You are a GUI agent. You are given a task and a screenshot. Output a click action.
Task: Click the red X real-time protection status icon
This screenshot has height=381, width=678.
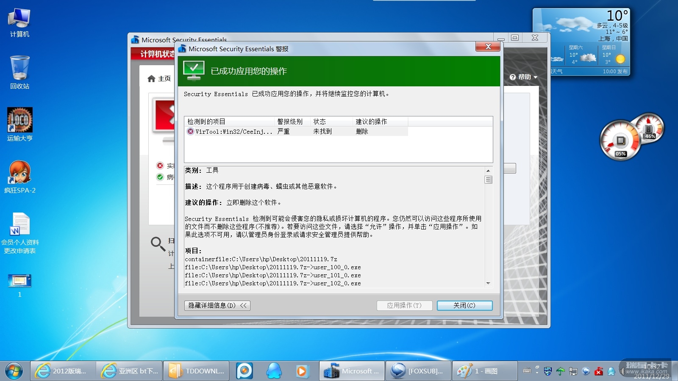point(160,166)
